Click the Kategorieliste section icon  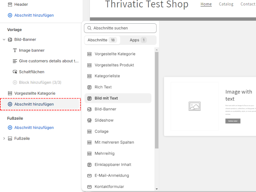90,76
